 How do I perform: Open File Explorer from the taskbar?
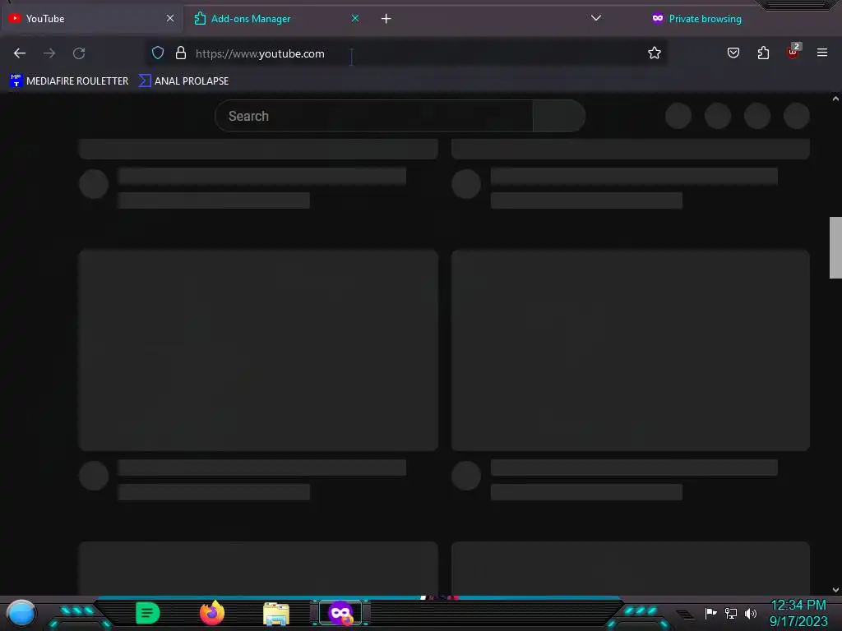[x=276, y=614]
